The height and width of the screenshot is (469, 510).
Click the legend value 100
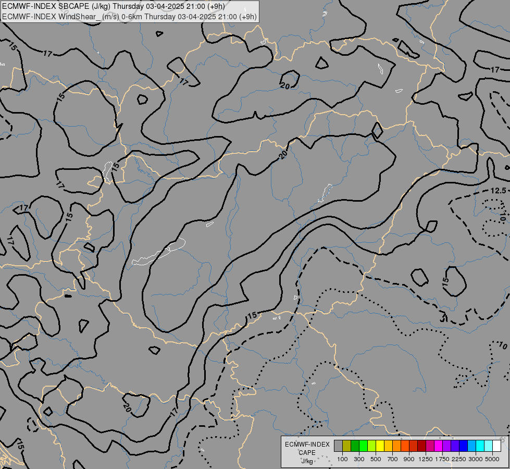342,459
